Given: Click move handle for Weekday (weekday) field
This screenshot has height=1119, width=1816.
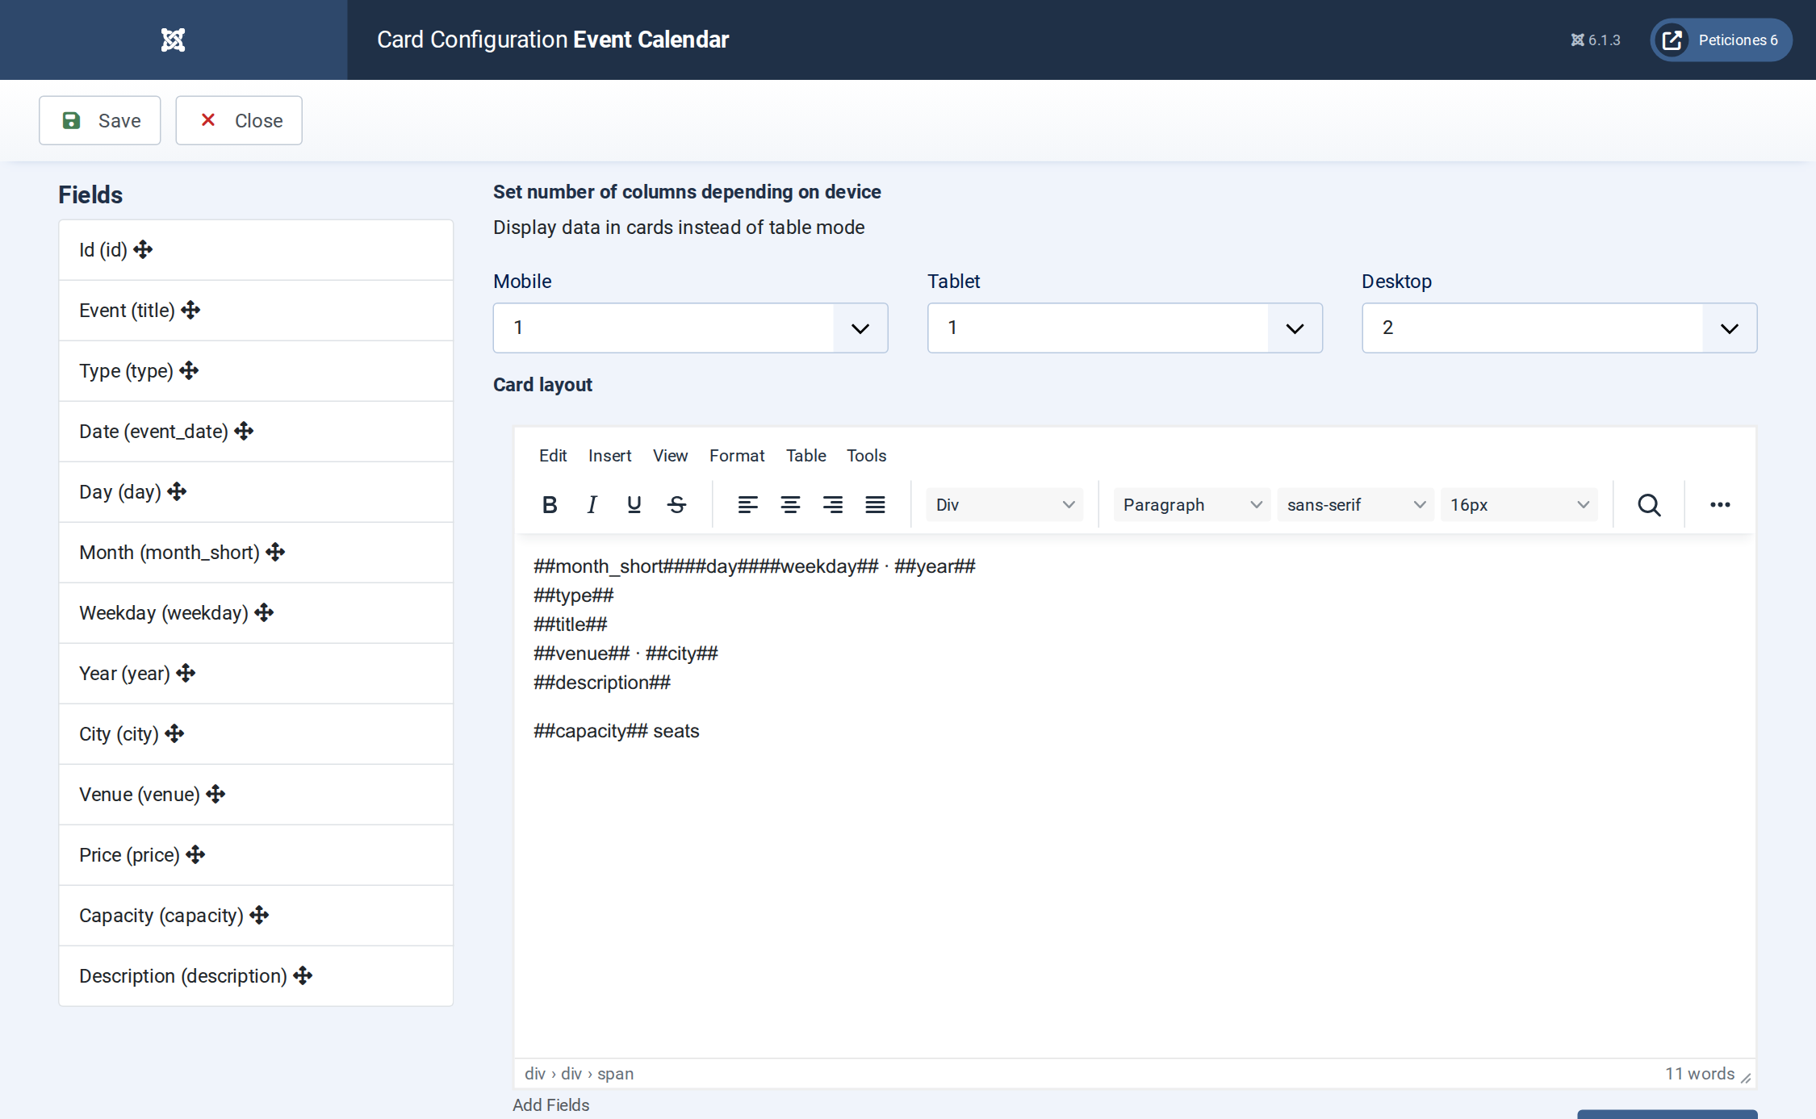Looking at the screenshot, I should click(x=264, y=612).
